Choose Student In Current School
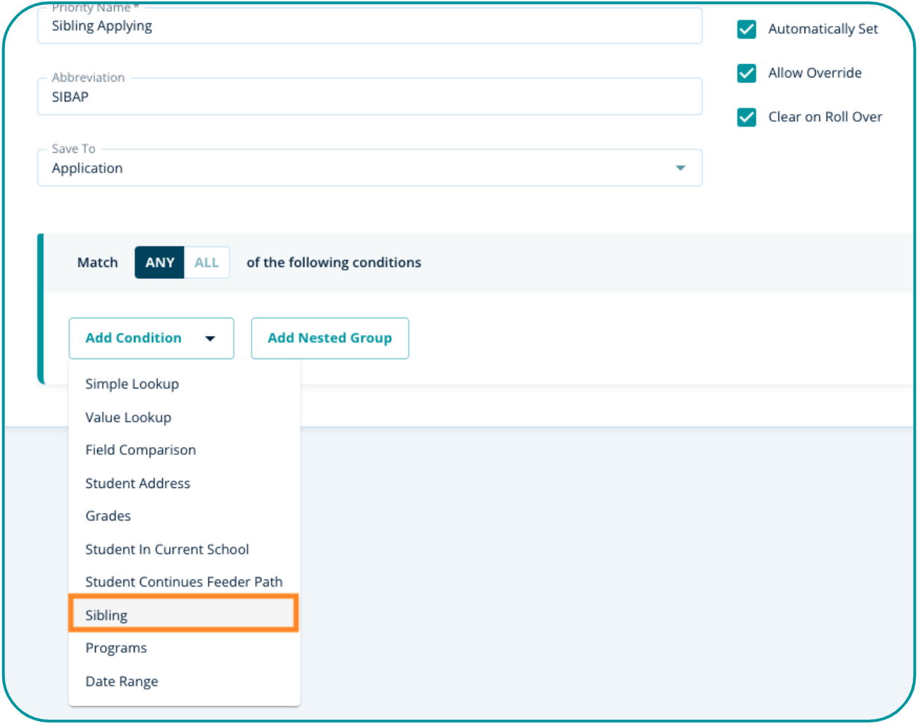The width and height of the screenshot is (920, 726). point(167,549)
